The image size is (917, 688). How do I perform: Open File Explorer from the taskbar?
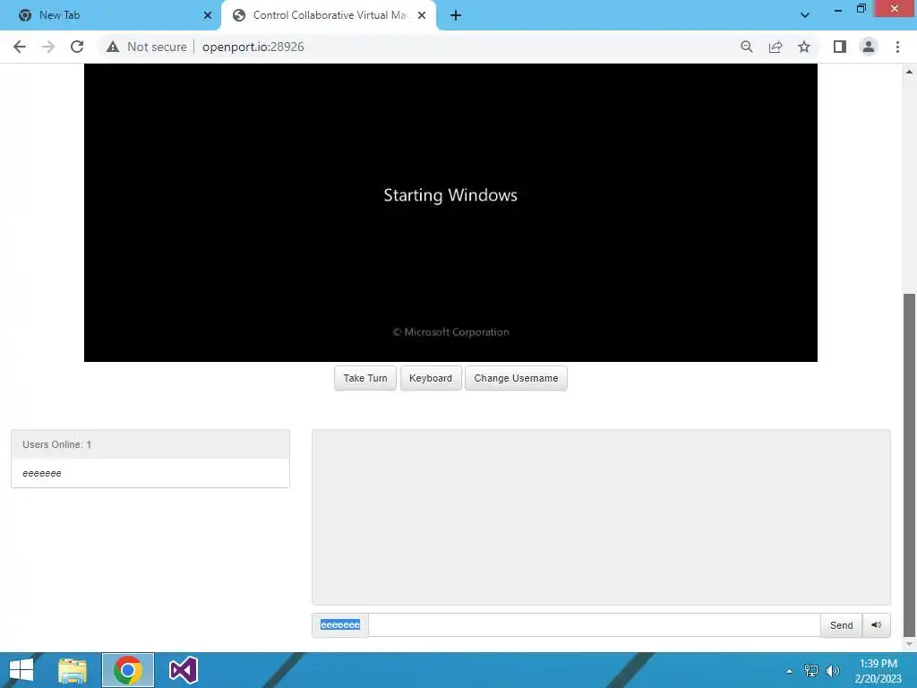[73, 670]
